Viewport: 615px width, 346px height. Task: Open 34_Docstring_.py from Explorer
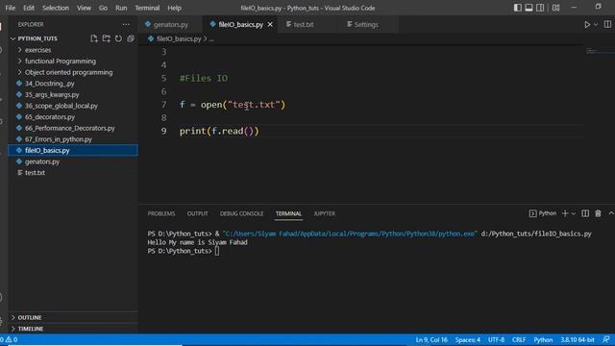tap(73, 84)
